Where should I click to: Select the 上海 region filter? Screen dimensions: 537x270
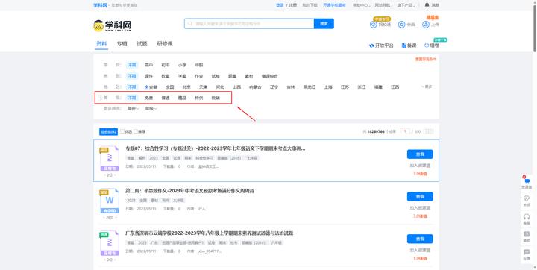[x=328, y=87]
